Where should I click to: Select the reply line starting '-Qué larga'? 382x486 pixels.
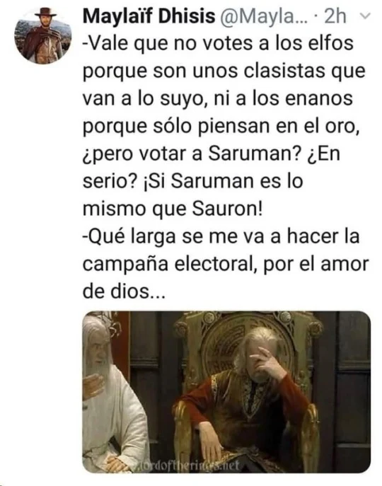pyautogui.click(x=221, y=236)
